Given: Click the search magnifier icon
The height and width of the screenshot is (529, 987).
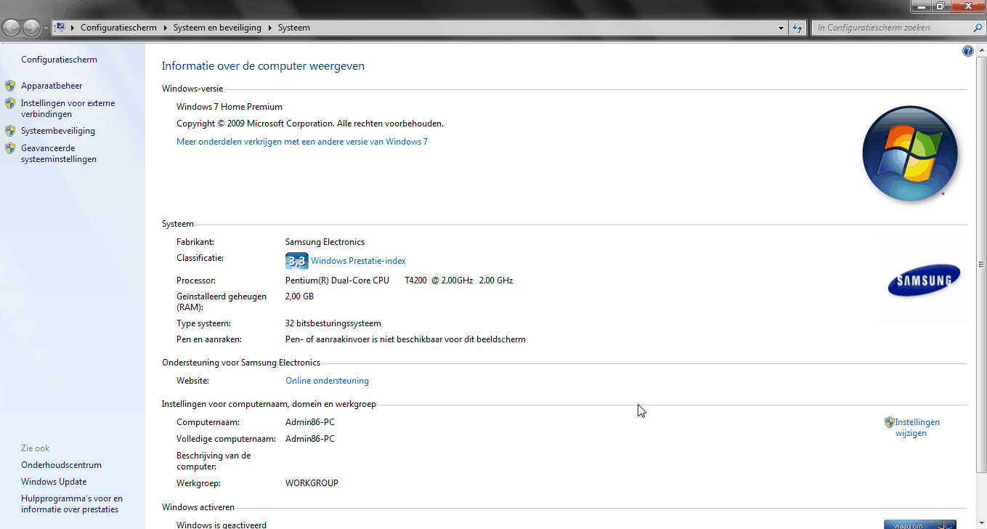Looking at the screenshot, I should click(x=978, y=28).
